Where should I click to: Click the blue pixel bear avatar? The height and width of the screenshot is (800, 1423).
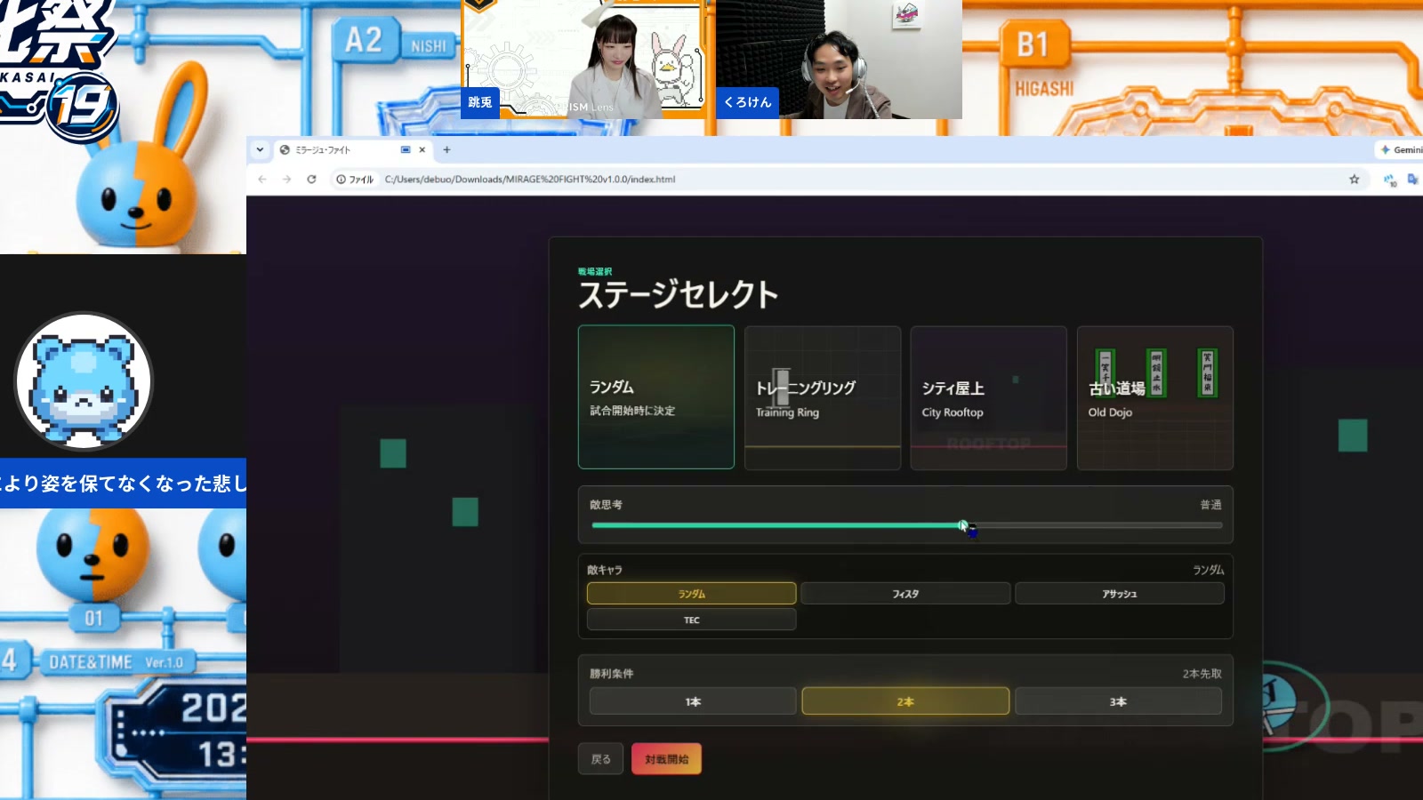[x=84, y=382]
